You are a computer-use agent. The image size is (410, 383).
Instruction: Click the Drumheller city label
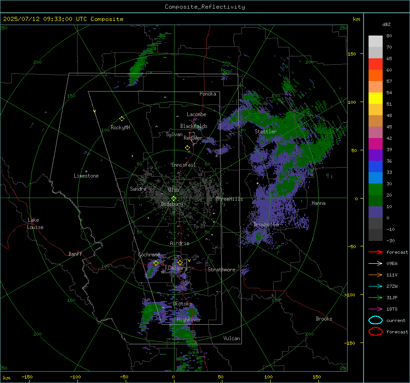pyautogui.click(x=266, y=225)
